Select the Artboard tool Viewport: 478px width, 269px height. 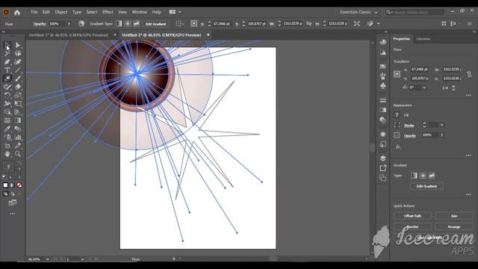pos(7,146)
